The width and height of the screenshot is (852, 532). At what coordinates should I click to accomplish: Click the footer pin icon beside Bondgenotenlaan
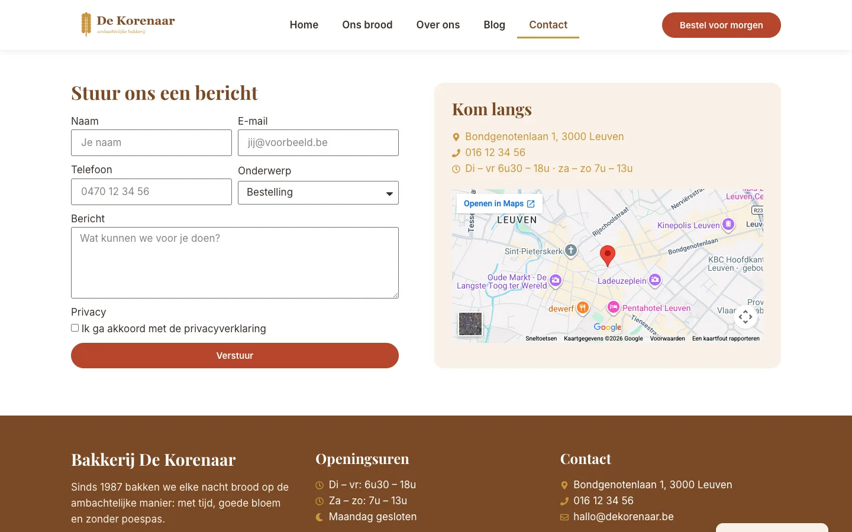[x=564, y=485]
